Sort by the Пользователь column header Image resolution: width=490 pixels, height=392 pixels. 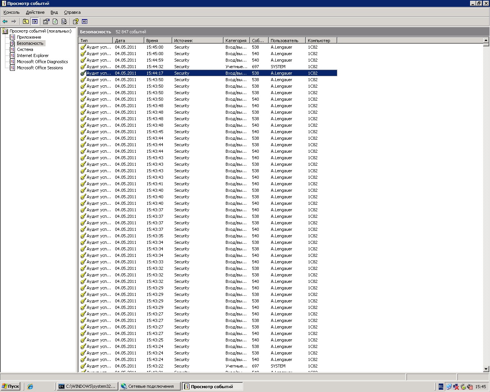(287, 40)
